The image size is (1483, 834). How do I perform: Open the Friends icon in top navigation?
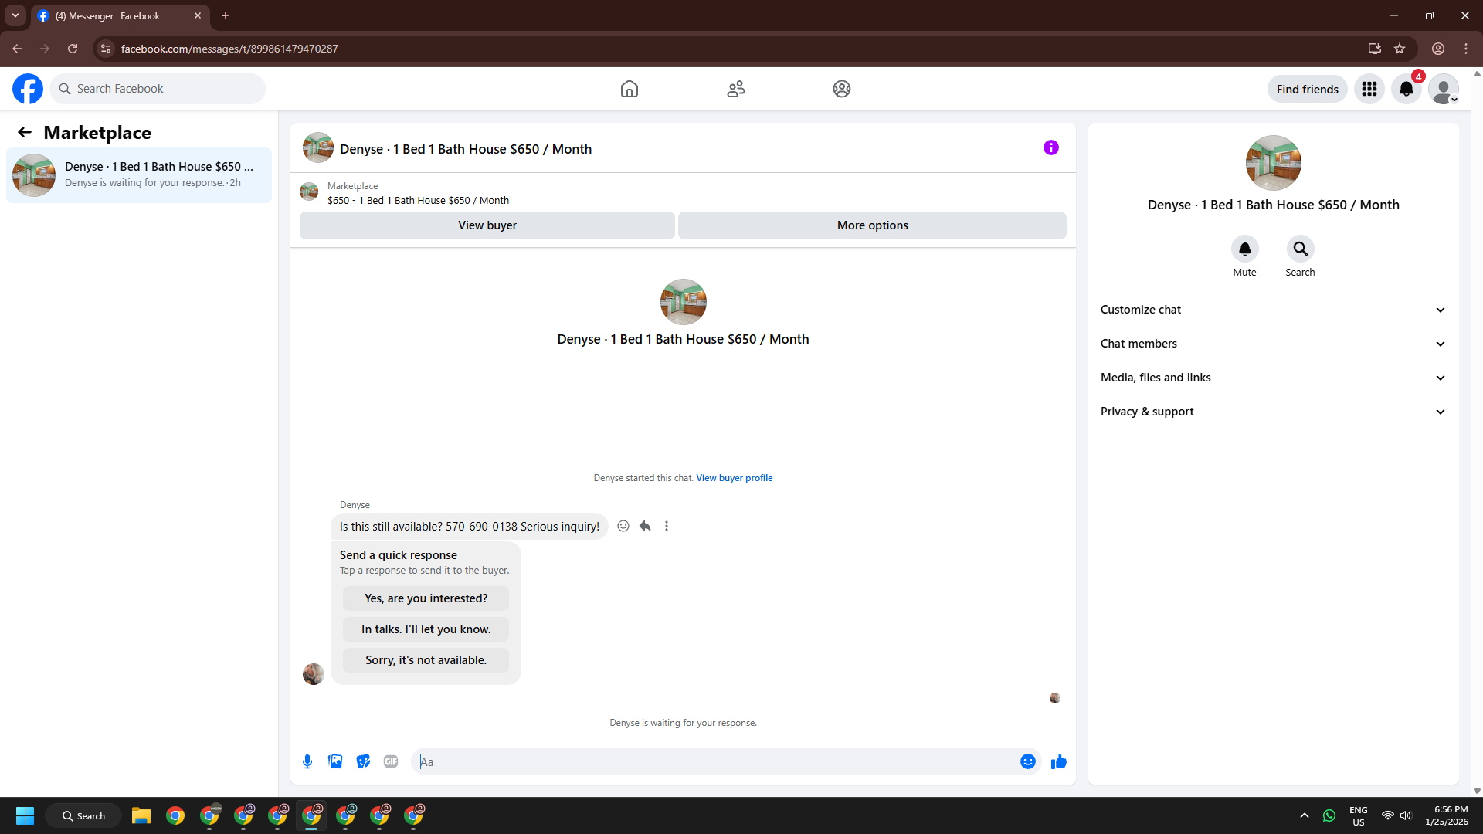pos(736,89)
